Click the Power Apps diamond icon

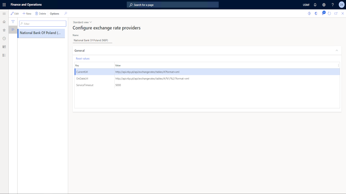tap(309, 13)
